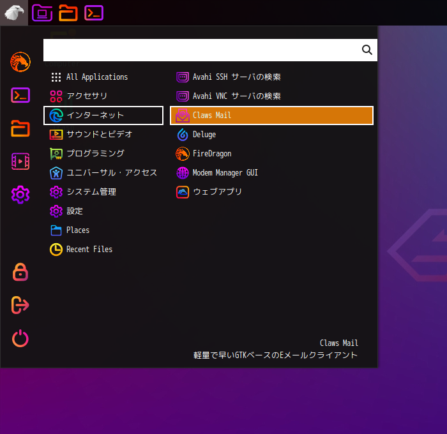The width and height of the screenshot is (447, 434).
Task: Click the magnifier search icon
Action: coord(367,50)
